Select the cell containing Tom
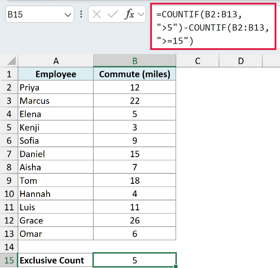The height and width of the screenshot is (268, 280). pos(56,180)
